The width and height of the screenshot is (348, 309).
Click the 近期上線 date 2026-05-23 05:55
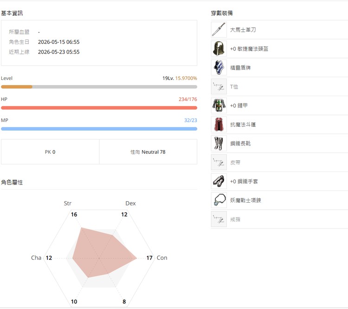pyautogui.click(x=58, y=52)
